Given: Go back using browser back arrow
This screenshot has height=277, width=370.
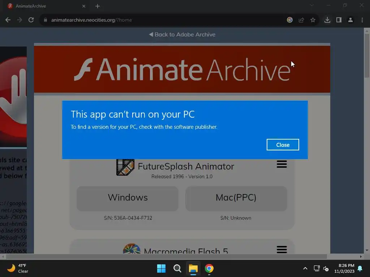Looking at the screenshot, I should (x=8, y=20).
